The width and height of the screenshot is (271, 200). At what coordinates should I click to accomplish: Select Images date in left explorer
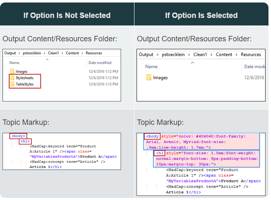103,71
